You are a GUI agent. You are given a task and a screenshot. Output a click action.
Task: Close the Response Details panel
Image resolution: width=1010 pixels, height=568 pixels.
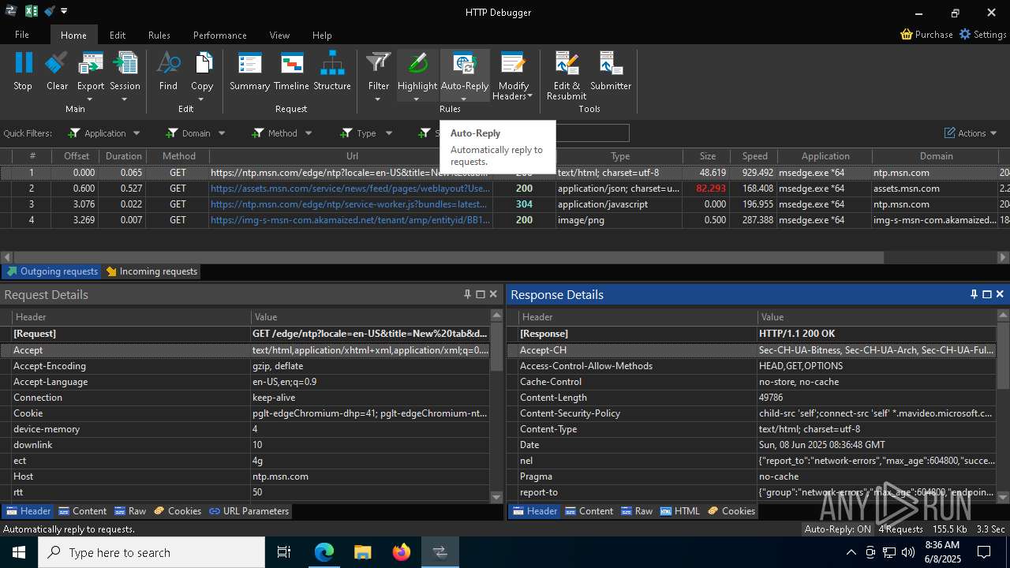click(1000, 294)
